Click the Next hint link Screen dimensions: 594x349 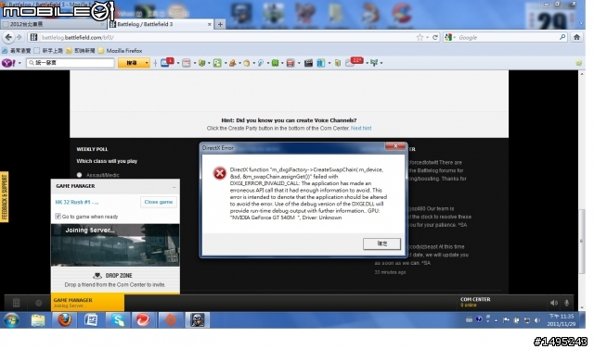coord(361,129)
